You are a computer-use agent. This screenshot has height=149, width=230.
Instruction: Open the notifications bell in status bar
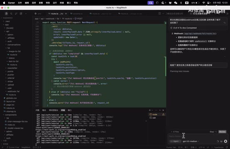click(227, 147)
